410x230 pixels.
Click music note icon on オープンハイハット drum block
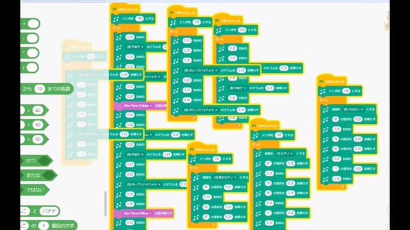[119, 185]
